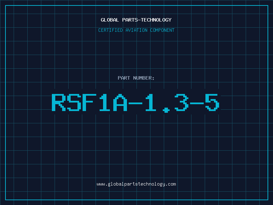The width and height of the screenshot is (273, 205).
Task: Select the part number RSF1A-1.3-5
Action: (135, 103)
